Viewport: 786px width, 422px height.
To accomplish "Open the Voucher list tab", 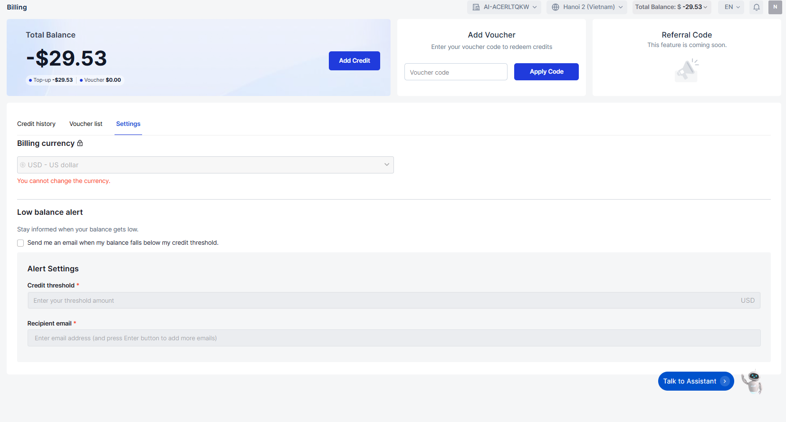I will [86, 124].
